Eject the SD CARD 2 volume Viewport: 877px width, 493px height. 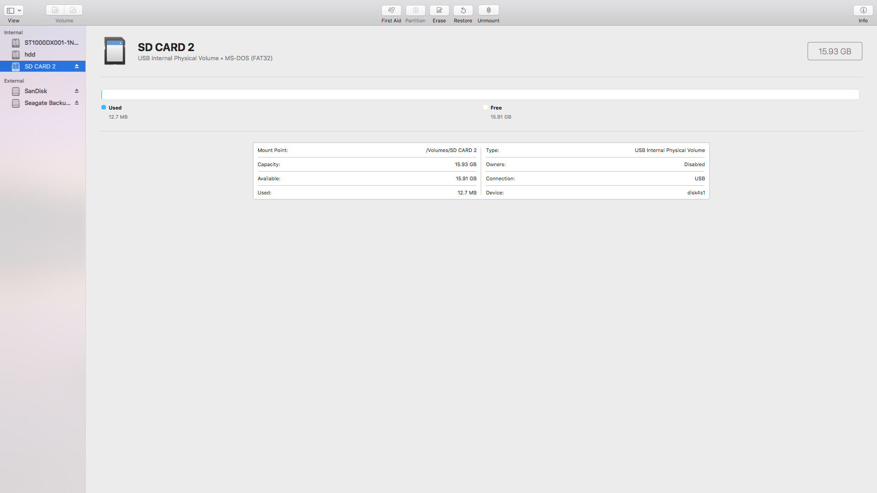(x=77, y=66)
